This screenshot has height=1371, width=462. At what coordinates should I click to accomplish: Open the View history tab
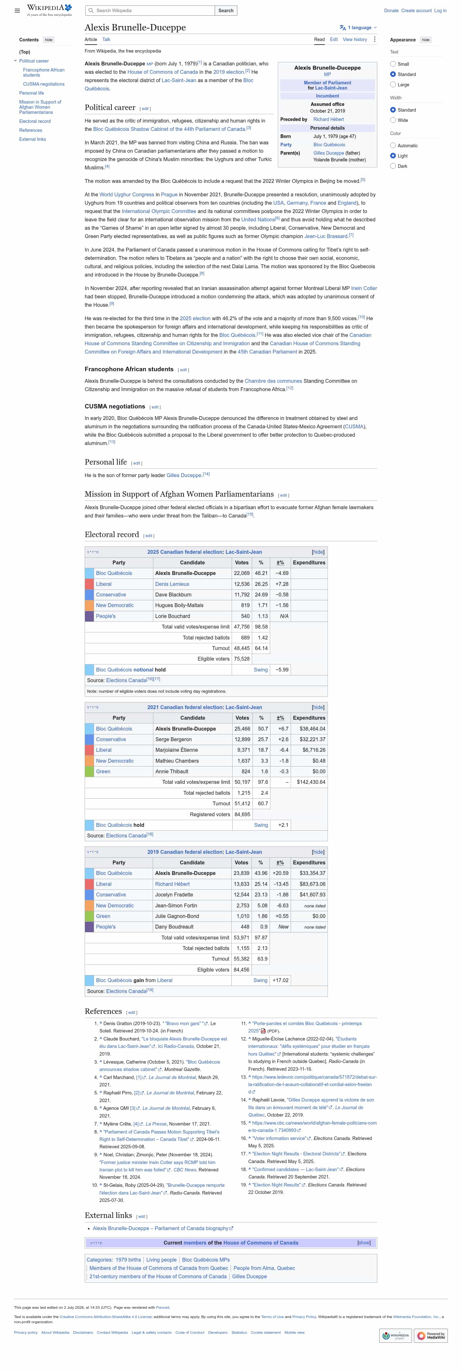coord(355,39)
